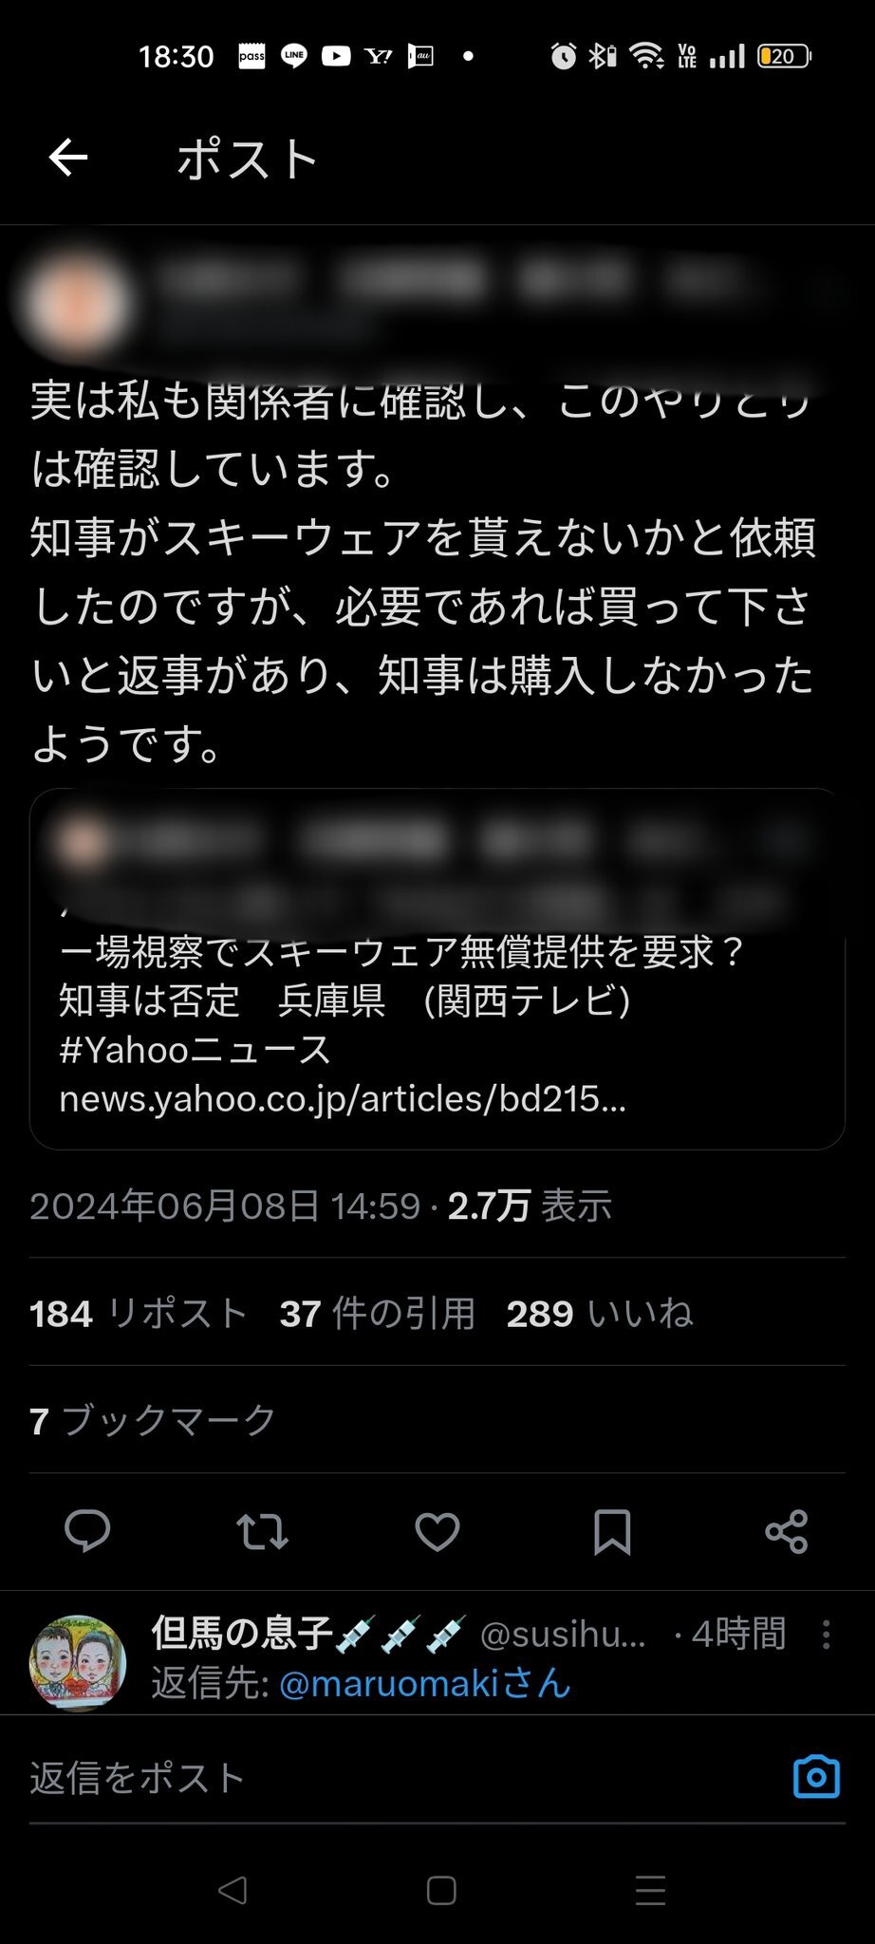Tap Android recent apps menu button
Viewport: 875px width, 1944px height.
(x=650, y=1890)
